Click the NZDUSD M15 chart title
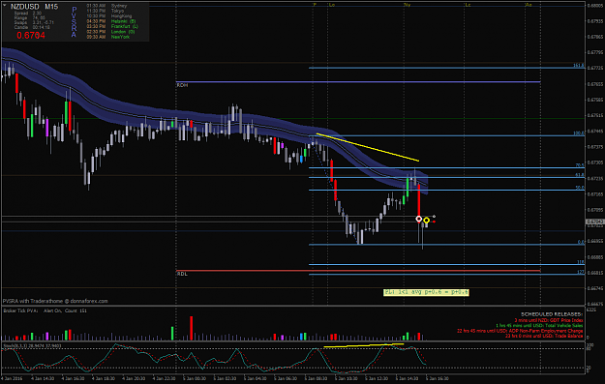This screenshot has width=605, height=384. 34,7
